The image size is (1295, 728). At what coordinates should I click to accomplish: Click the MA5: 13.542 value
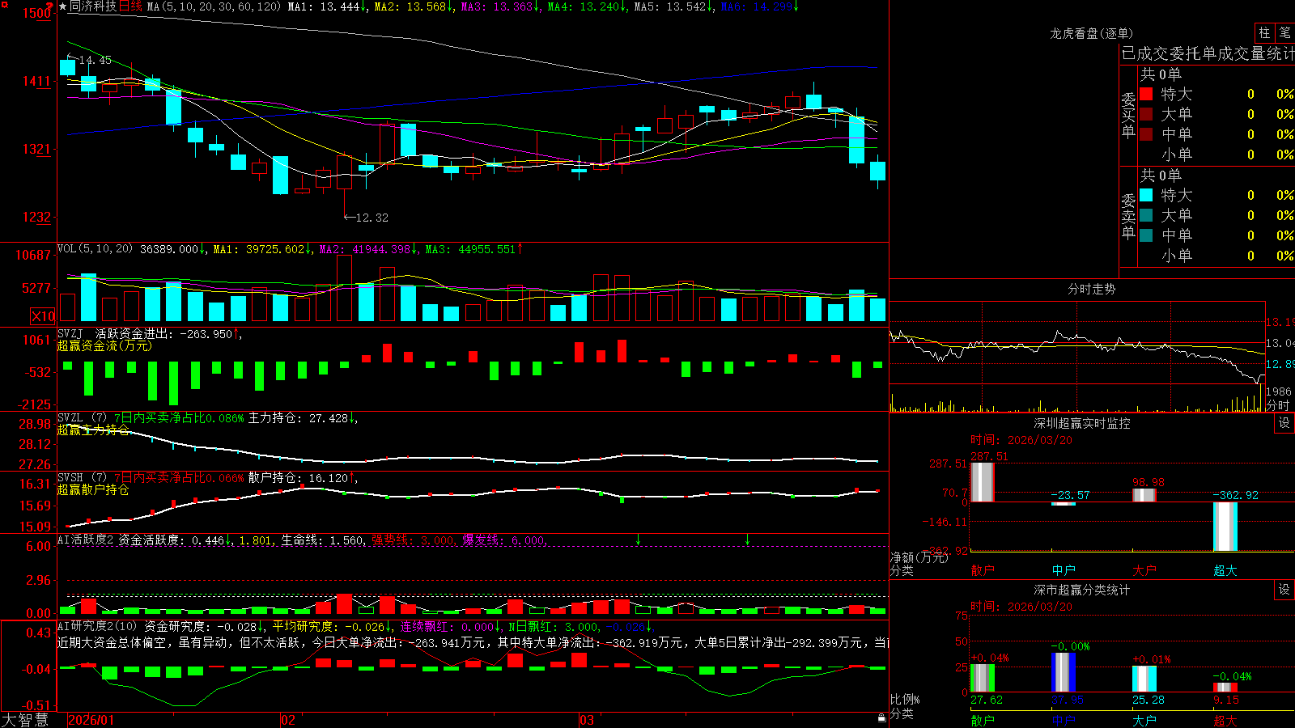pyautogui.click(x=672, y=6)
